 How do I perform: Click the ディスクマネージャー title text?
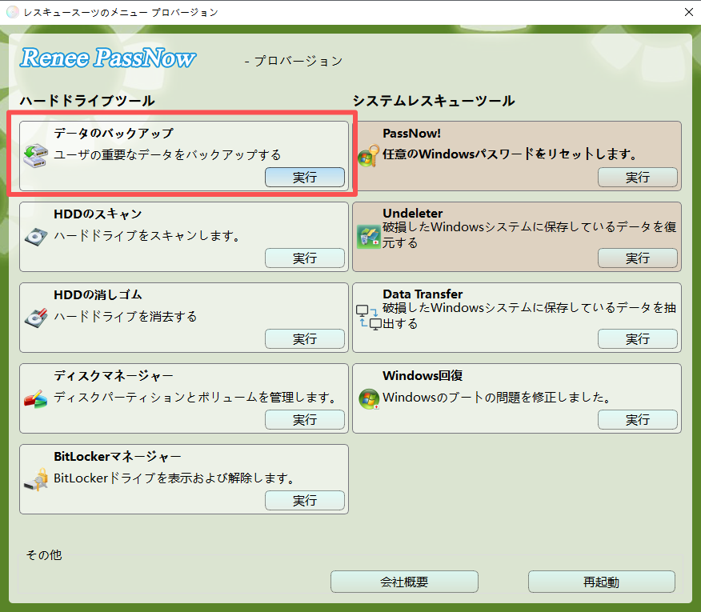click(x=114, y=376)
